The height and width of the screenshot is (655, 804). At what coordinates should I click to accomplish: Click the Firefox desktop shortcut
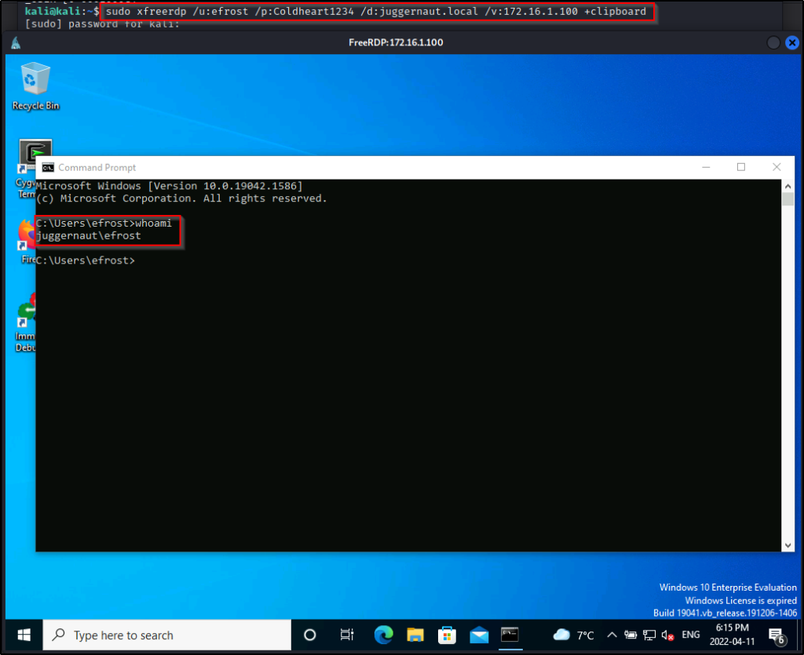click(x=26, y=233)
